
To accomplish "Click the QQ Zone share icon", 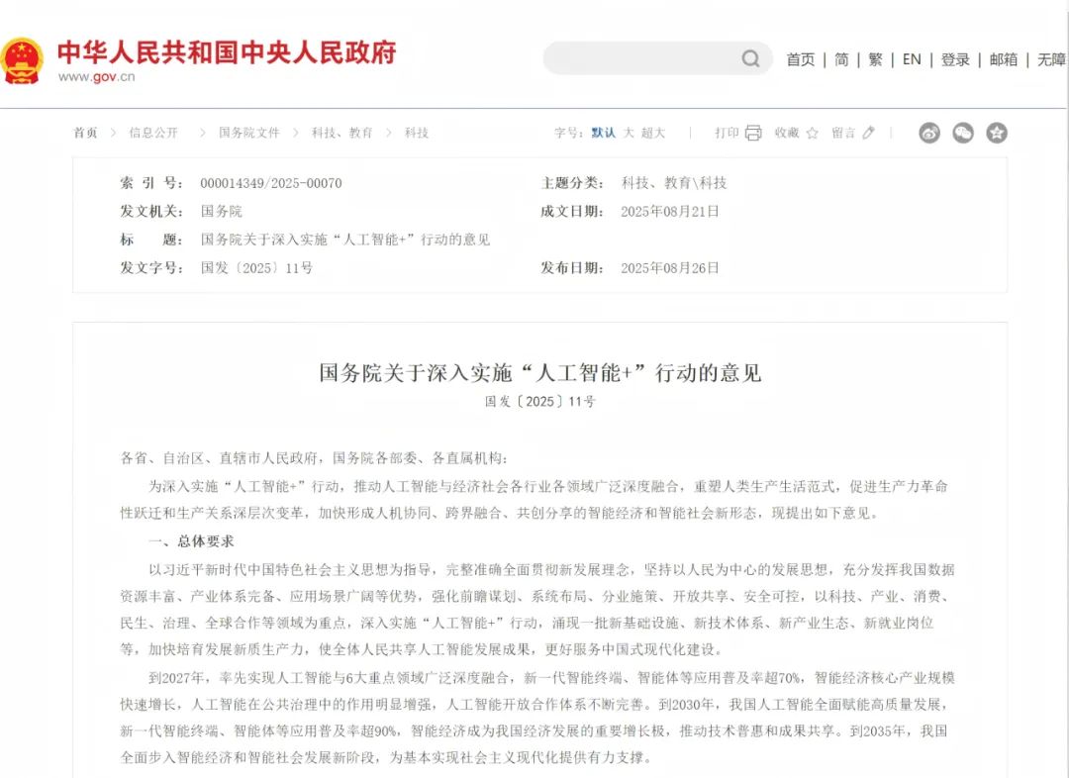I will pyautogui.click(x=996, y=132).
